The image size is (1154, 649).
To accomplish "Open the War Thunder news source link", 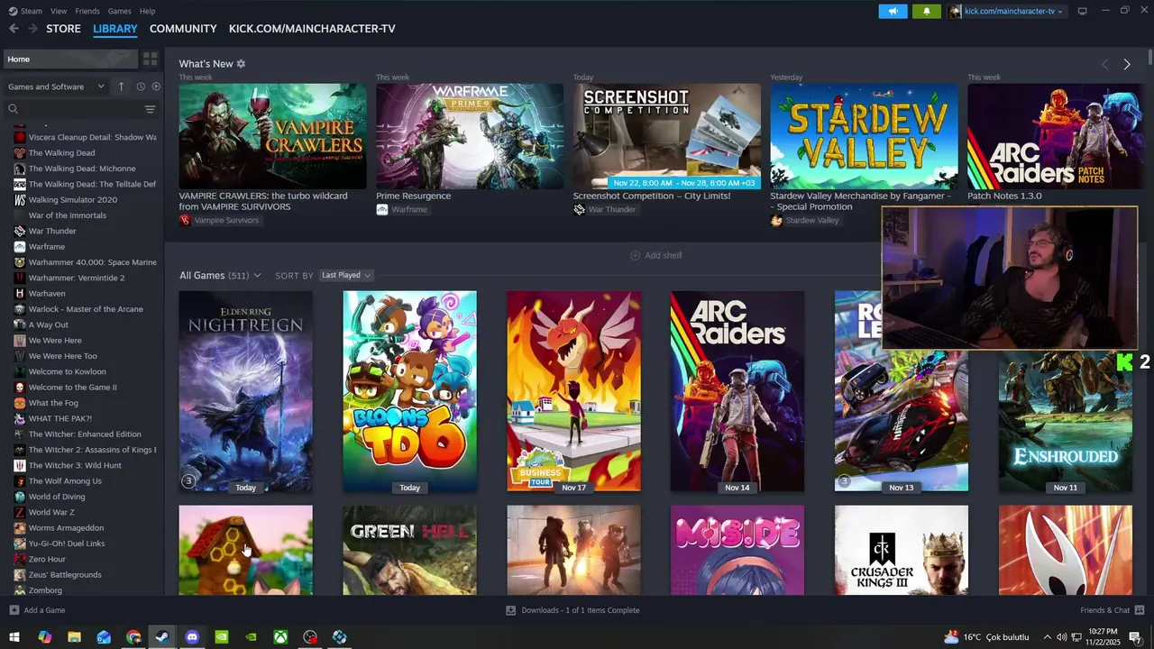I will coord(605,209).
